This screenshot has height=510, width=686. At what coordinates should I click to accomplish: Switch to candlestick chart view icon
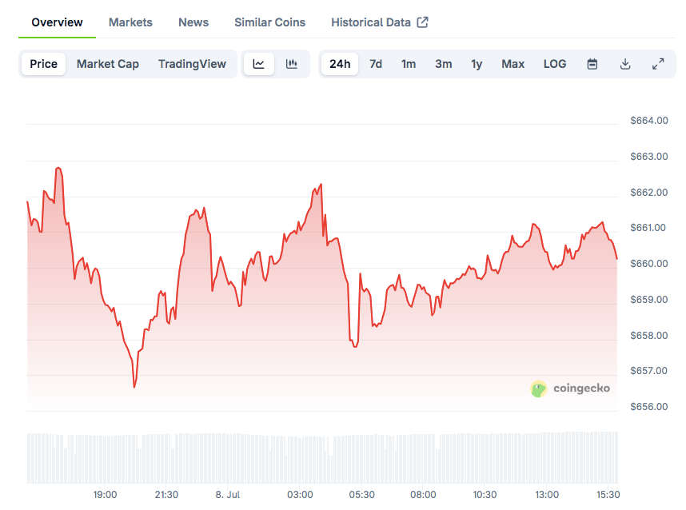coord(291,64)
